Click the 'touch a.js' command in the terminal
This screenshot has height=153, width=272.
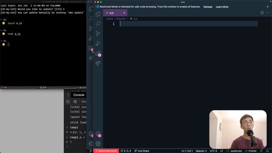15,23
